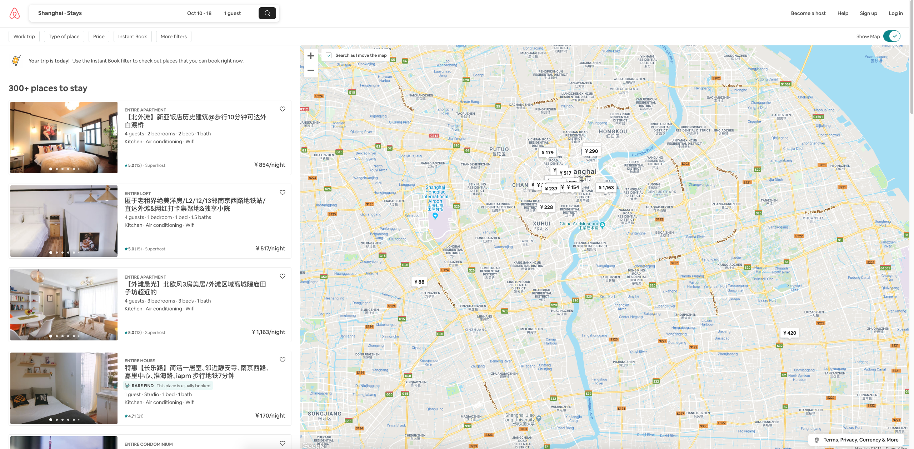
Task: Click the globe icon in Terms button
Action: click(816, 440)
